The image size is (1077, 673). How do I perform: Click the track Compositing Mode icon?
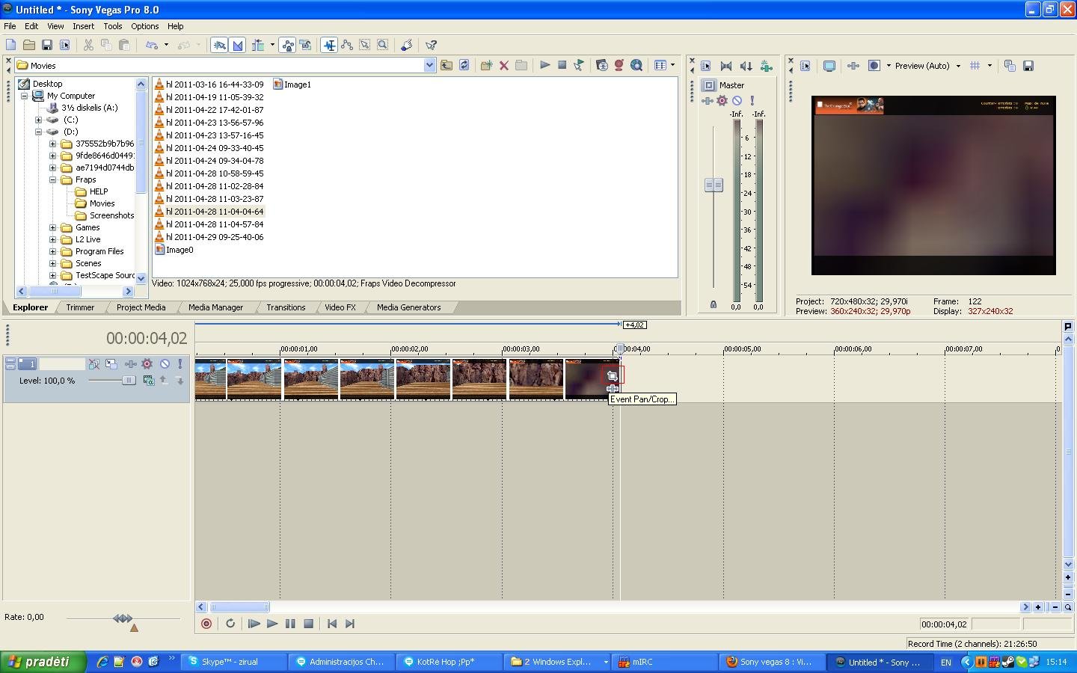point(148,381)
